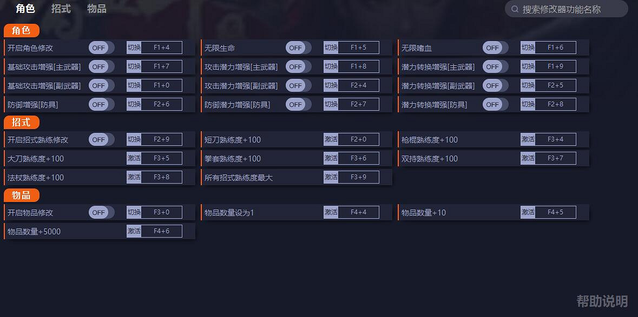The image size is (638, 317).
Task: Toggle 开启招式熟练修改 switch
Action: [101, 139]
